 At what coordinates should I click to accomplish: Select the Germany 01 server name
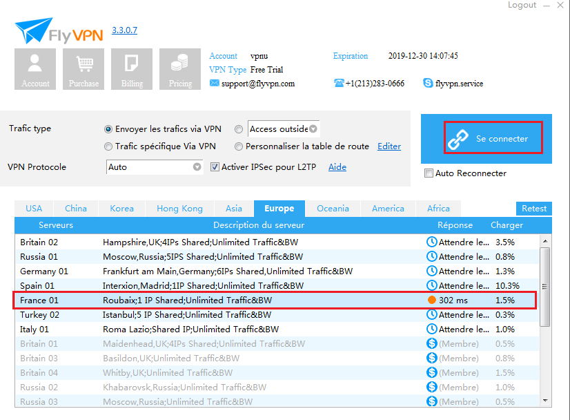pyautogui.click(x=44, y=271)
